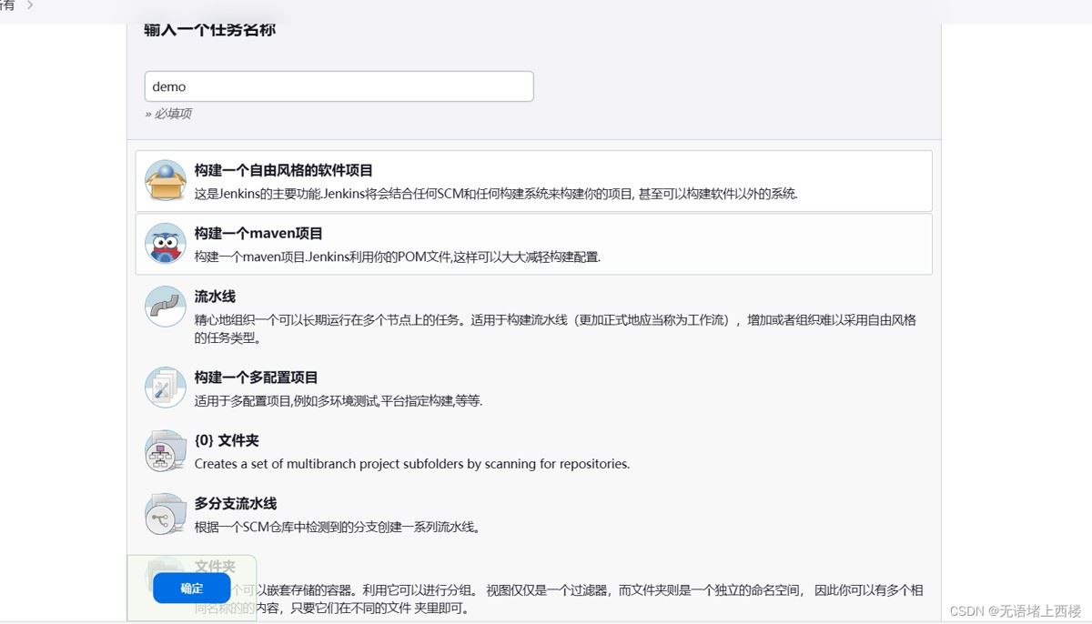This screenshot has width=1092, height=624.
Task: Click the pipeline pipe icon
Action: [x=166, y=307]
